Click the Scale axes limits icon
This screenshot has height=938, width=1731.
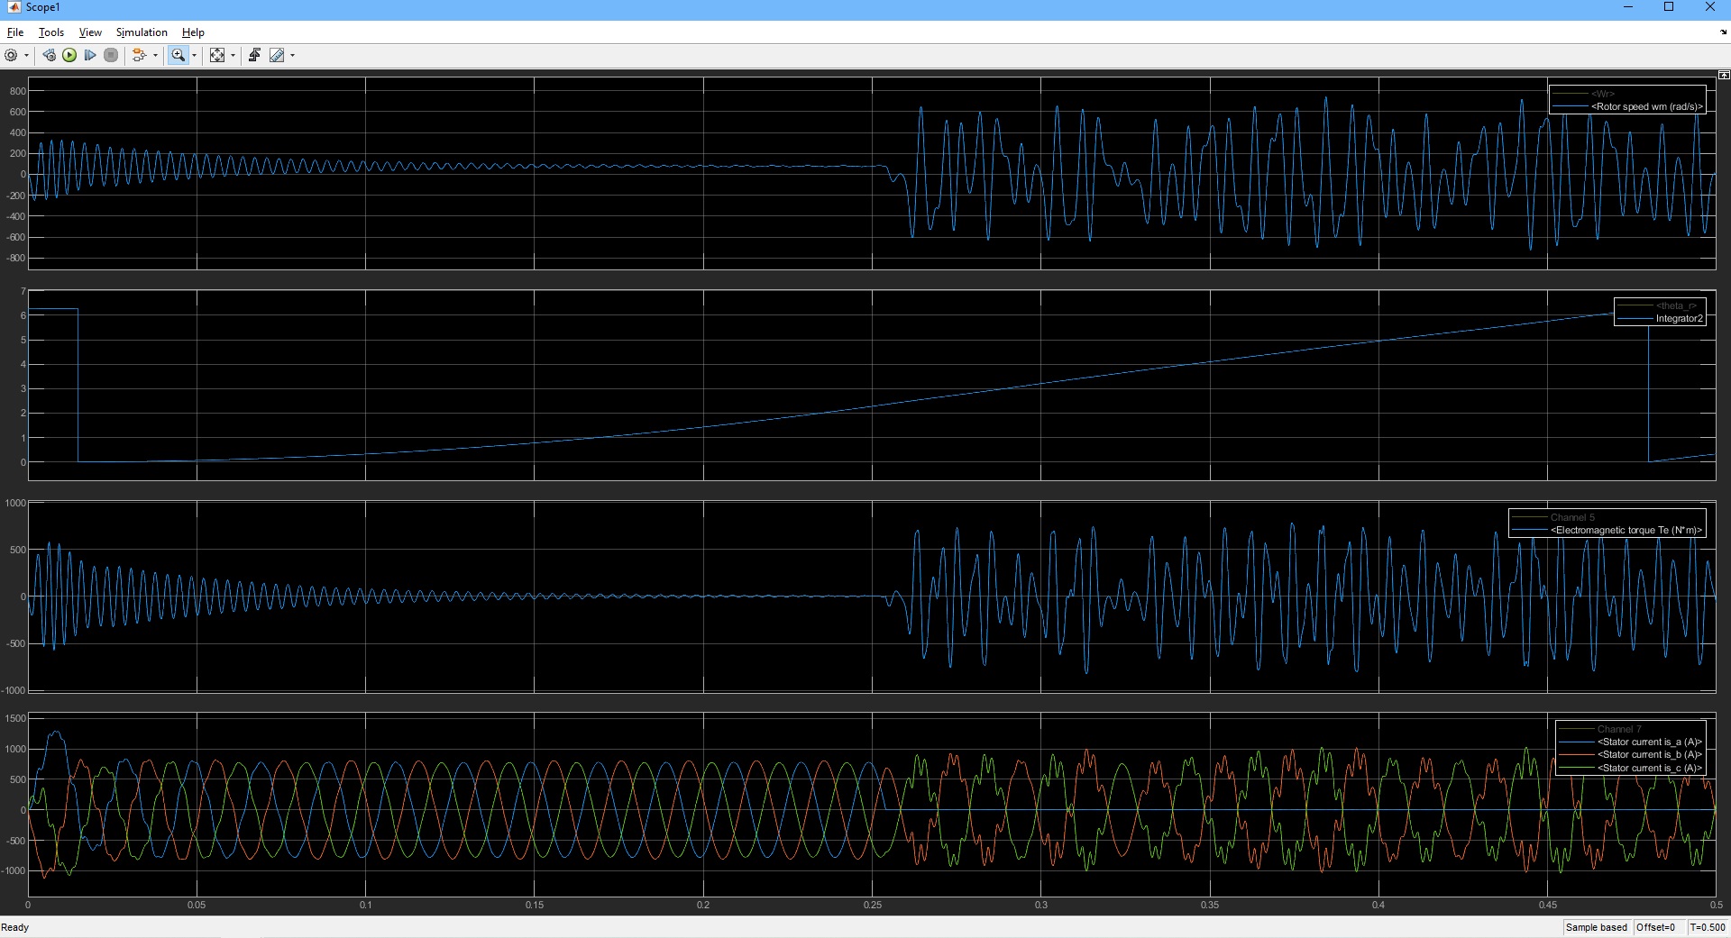pyautogui.click(x=217, y=56)
